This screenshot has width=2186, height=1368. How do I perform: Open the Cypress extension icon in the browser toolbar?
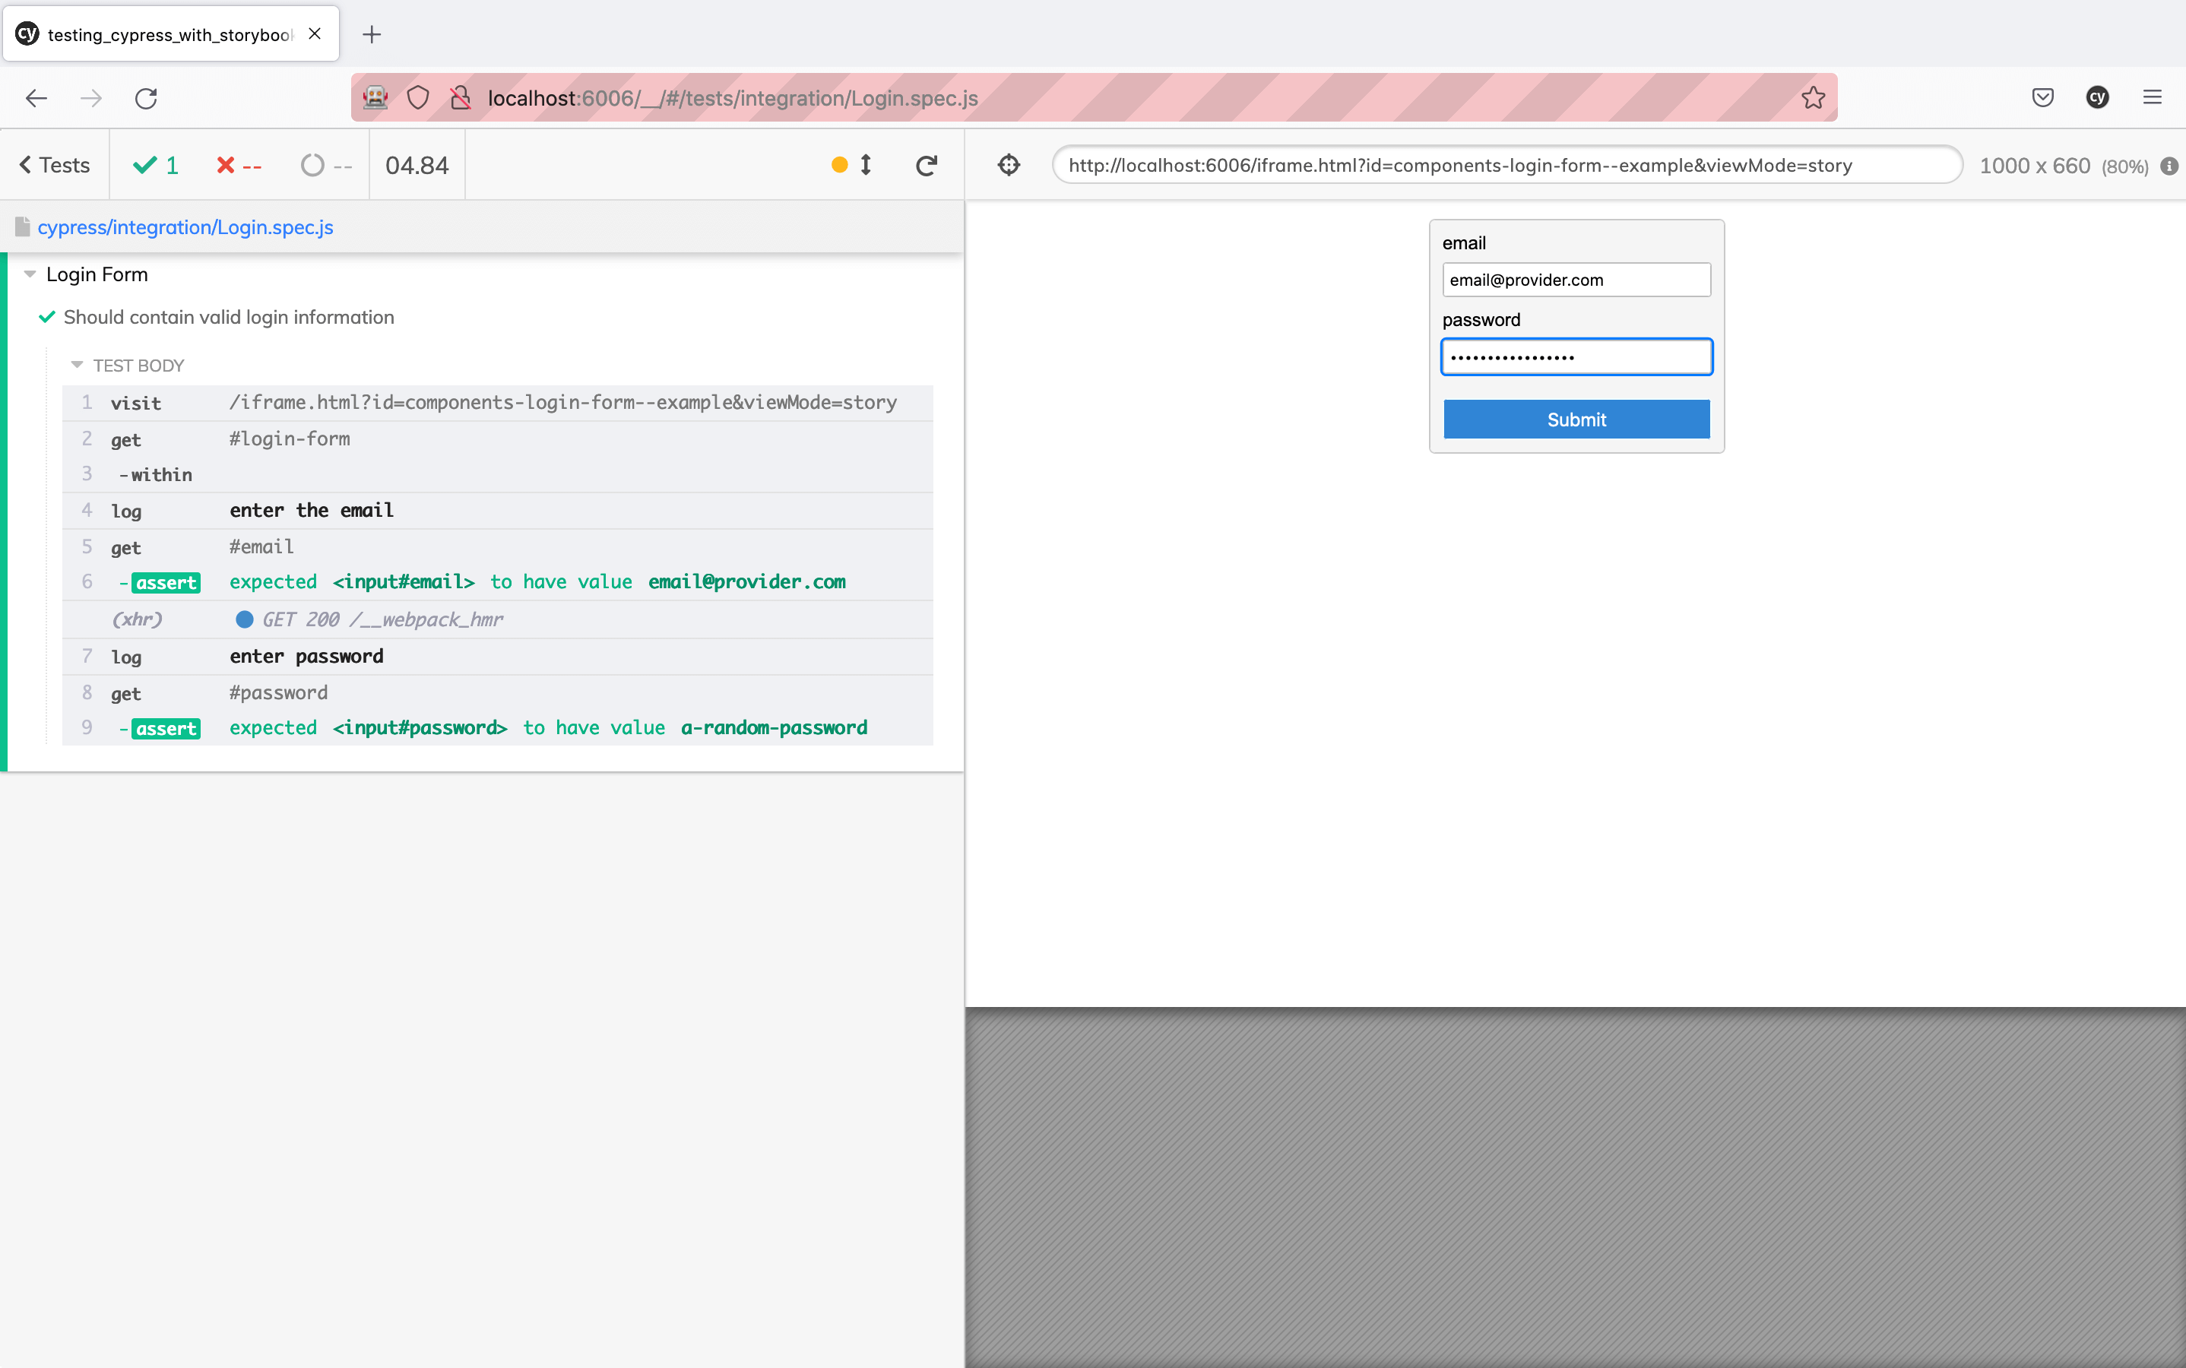[2097, 98]
